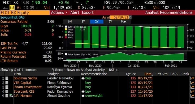Click the %Sell red legend swatch
The height and width of the screenshot is (104, 195).
pyautogui.click(x=66, y=38)
